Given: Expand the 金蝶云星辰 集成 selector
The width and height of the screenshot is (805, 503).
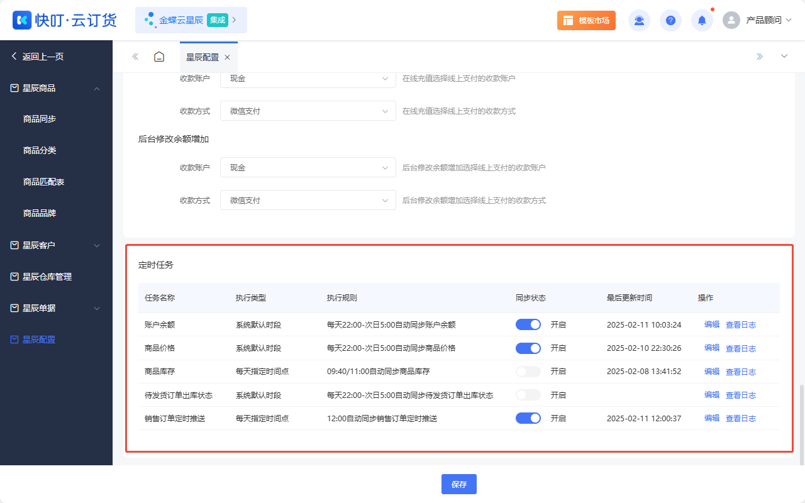Looking at the screenshot, I should (191, 20).
